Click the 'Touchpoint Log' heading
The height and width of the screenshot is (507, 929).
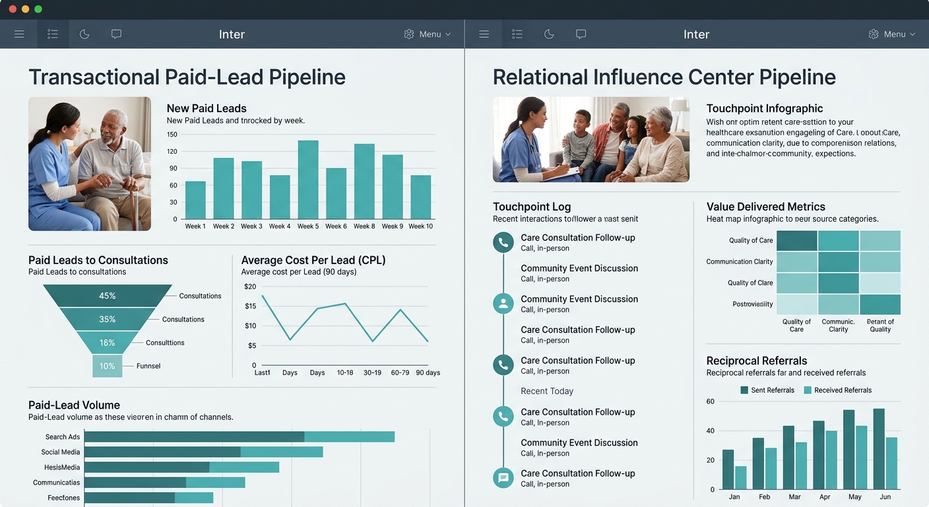[x=532, y=207]
